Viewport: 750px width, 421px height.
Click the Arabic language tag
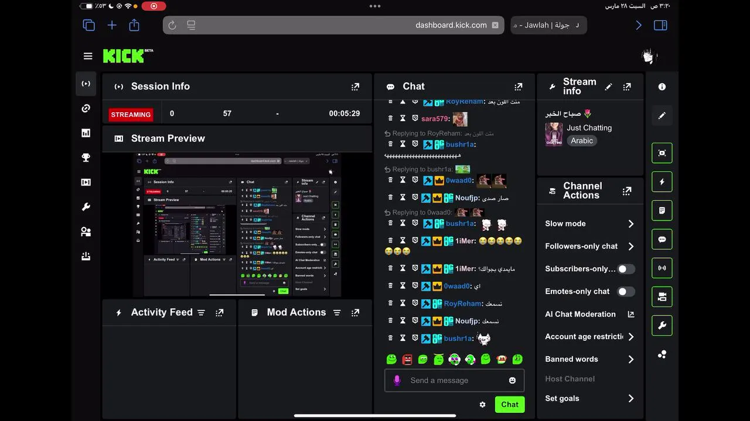click(582, 141)
